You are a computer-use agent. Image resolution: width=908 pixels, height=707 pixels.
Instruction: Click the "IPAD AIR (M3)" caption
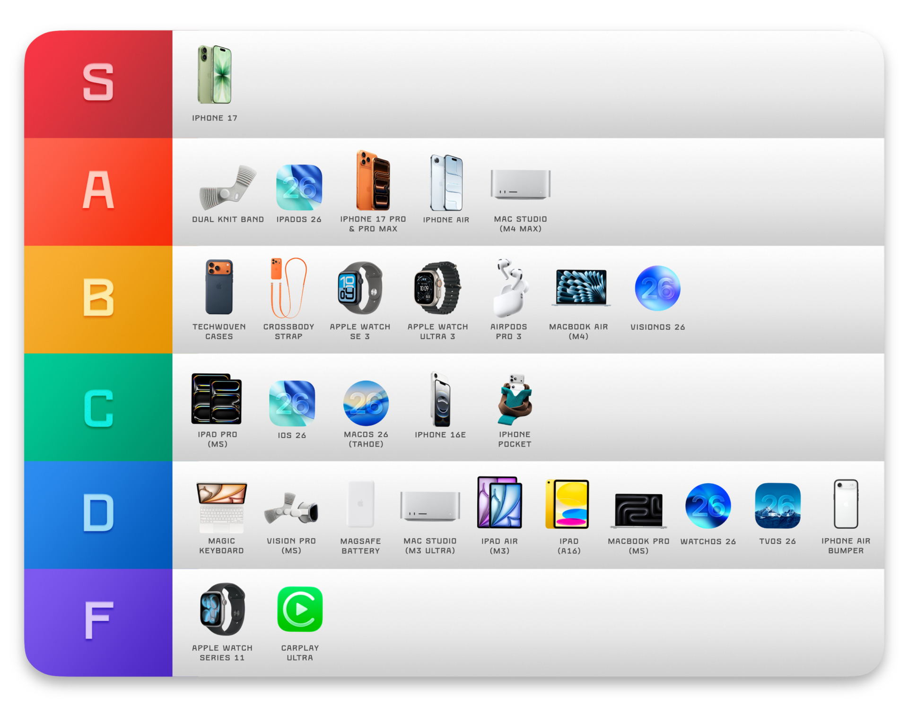point(499,546)
